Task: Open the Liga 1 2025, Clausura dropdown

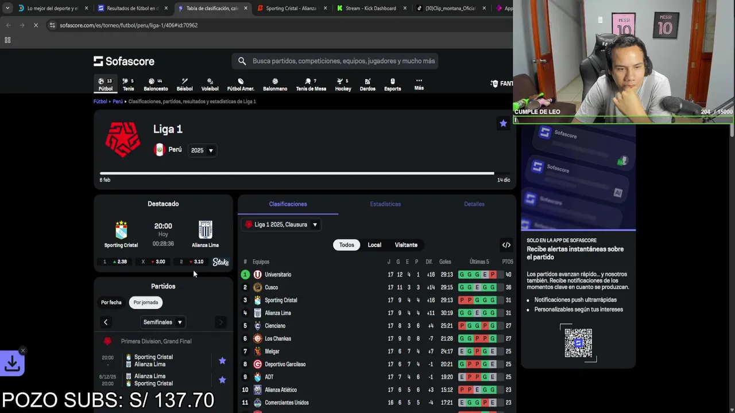Action: click(281, 224)
